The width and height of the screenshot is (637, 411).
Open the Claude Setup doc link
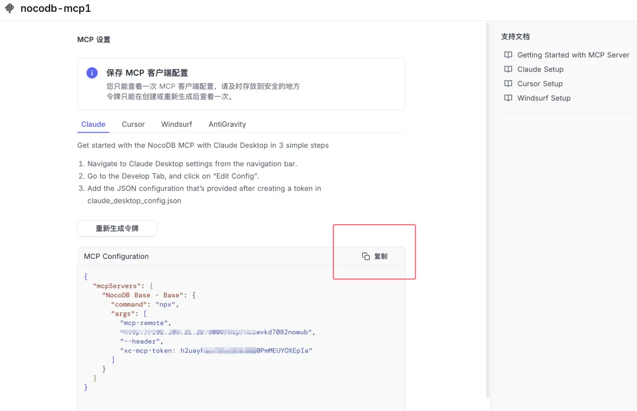[x=540, y=69]
